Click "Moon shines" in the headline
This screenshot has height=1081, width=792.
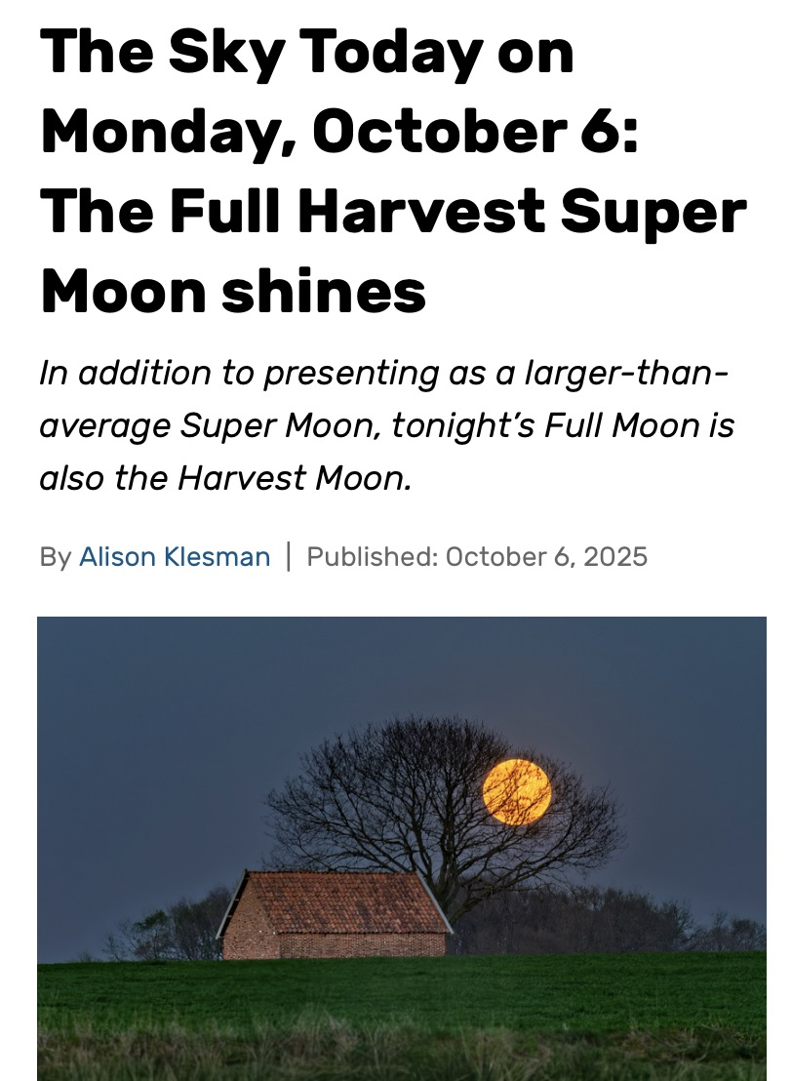click(233, 288)
